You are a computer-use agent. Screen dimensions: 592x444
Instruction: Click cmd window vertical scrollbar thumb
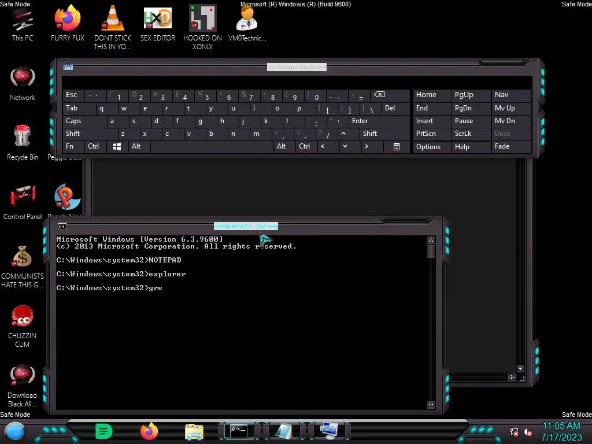(431, 251)
